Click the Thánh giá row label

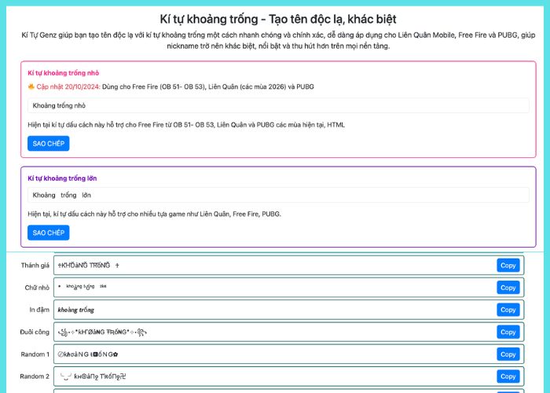click(x=35, y=266)
